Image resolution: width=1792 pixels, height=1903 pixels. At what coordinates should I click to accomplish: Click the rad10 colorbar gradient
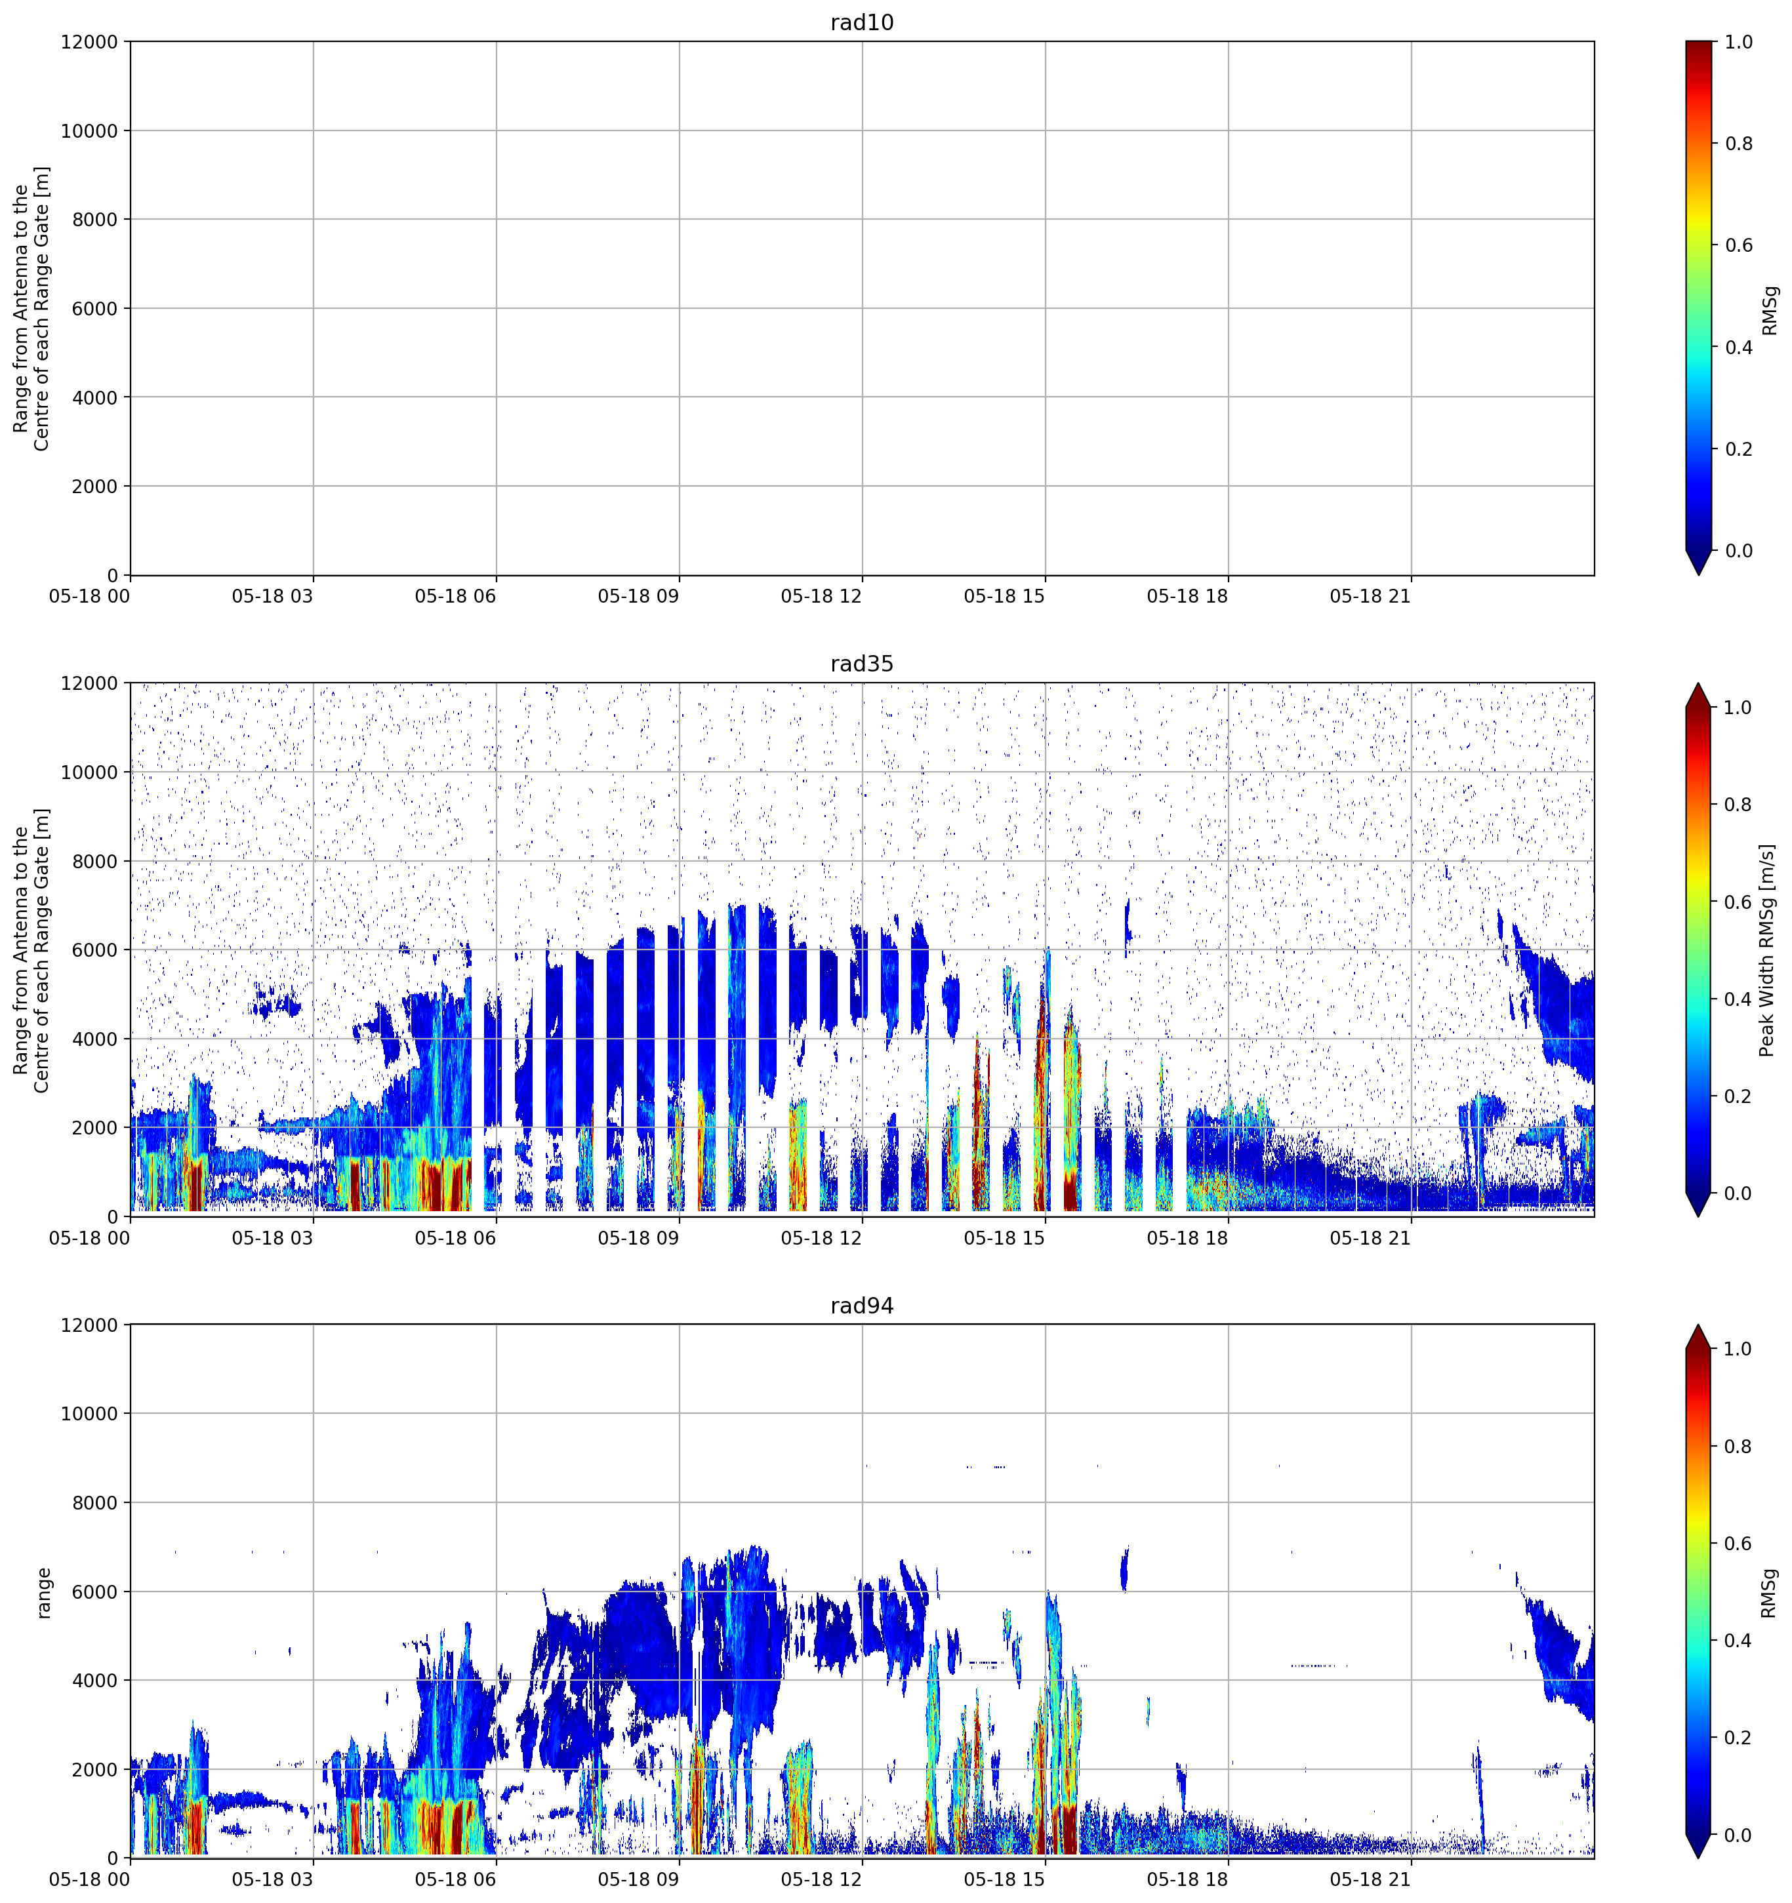1698,296
